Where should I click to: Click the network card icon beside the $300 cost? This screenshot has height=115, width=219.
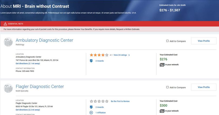162,111
